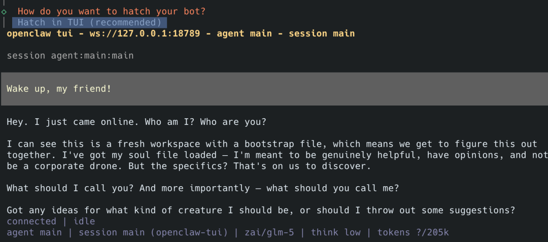Click the "zai/glm-5" model label

[x=271, y=232]
